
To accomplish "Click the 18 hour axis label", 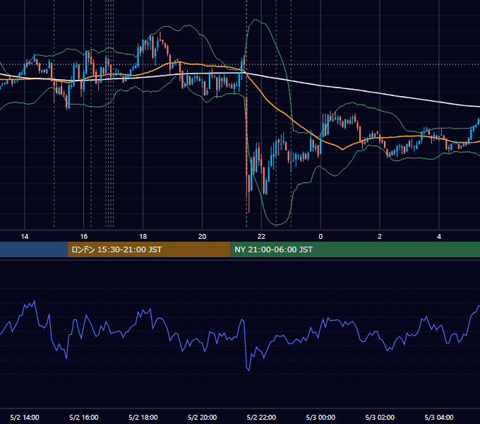I will [143, 237].
